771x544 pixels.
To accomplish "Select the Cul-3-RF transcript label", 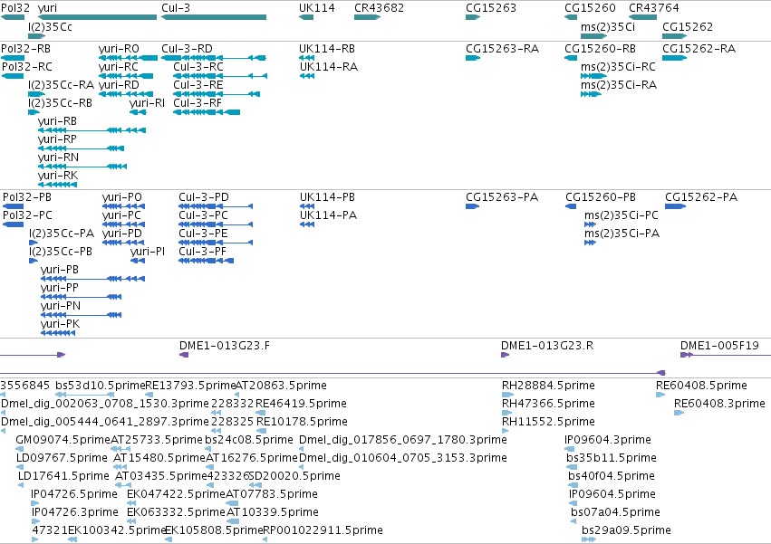I will pyautogui.click(x=198, y=103).
